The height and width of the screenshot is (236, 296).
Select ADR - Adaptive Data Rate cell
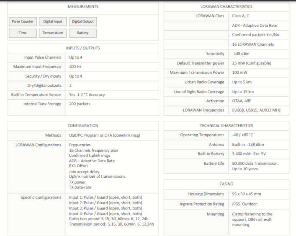coord(255,26)
